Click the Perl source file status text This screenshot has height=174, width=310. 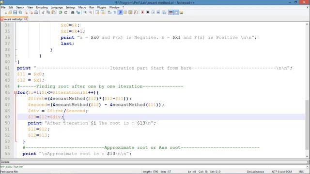9,172
